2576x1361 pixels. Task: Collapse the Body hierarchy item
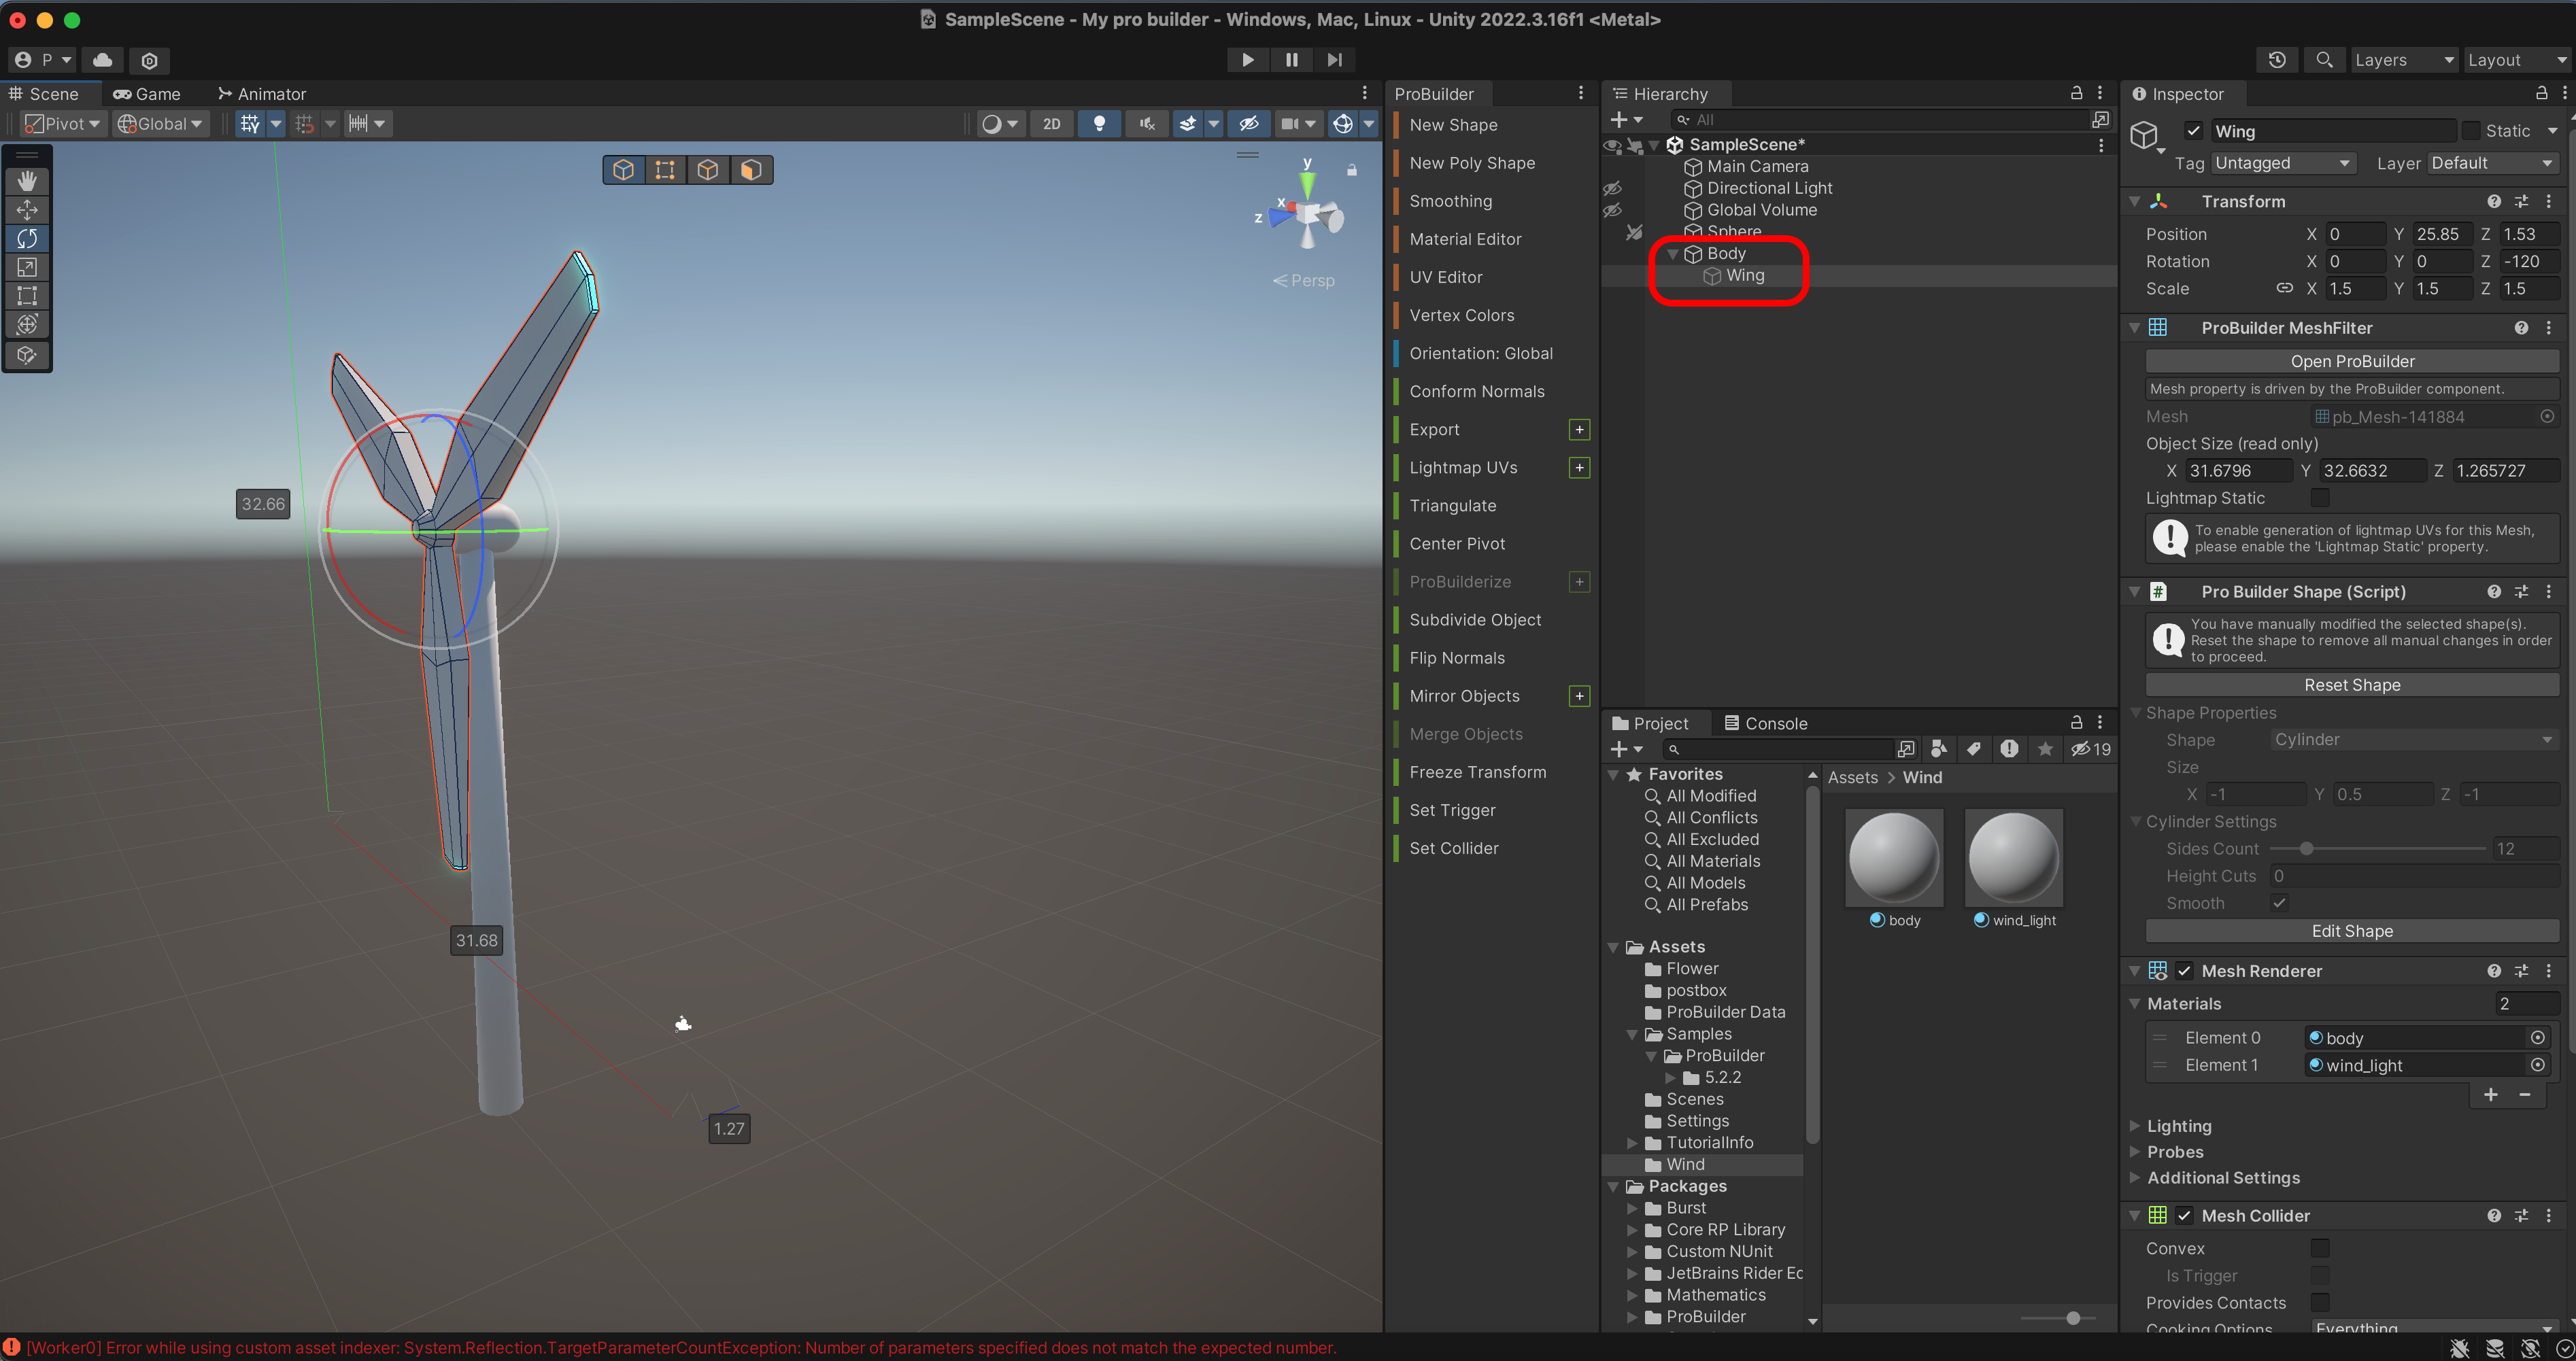click(1673, 254)
